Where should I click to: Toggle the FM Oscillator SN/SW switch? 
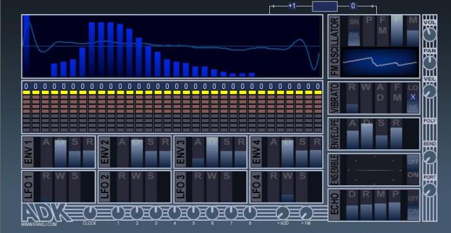[354, 31]
